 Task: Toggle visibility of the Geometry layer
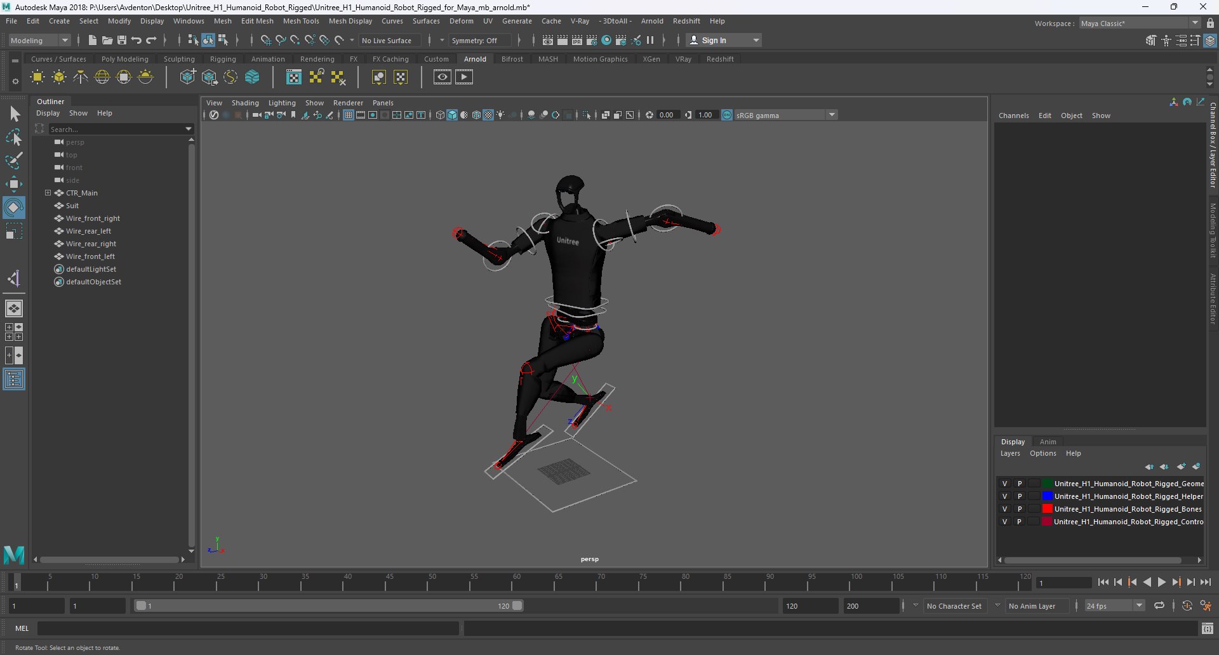click(1004, 484)
